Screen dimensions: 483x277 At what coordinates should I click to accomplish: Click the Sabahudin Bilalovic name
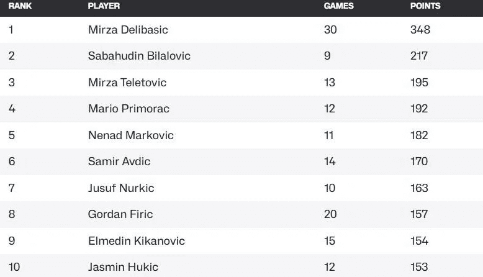pyautogui.click(x=139, y=56)
